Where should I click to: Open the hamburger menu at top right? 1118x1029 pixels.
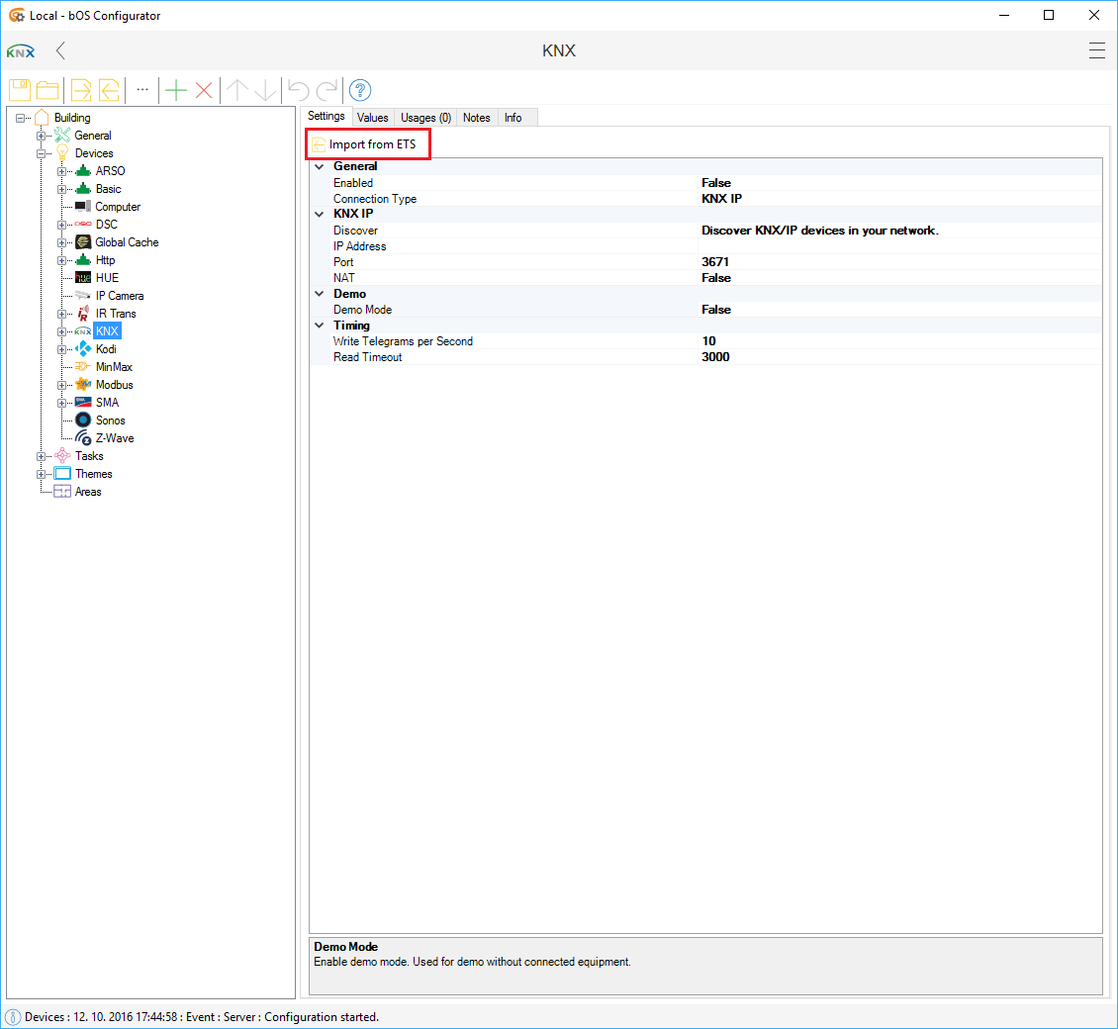pyautogui.click(x=1096, y=50)
